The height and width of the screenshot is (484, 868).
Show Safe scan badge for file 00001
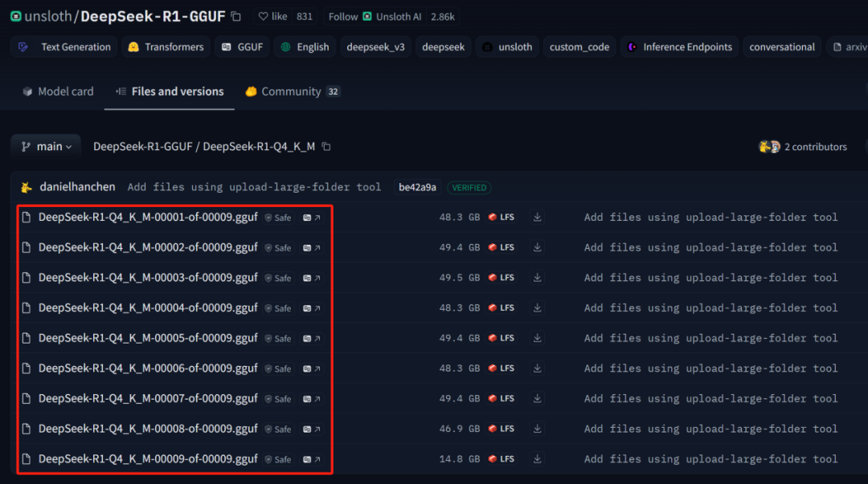[278, 218]
